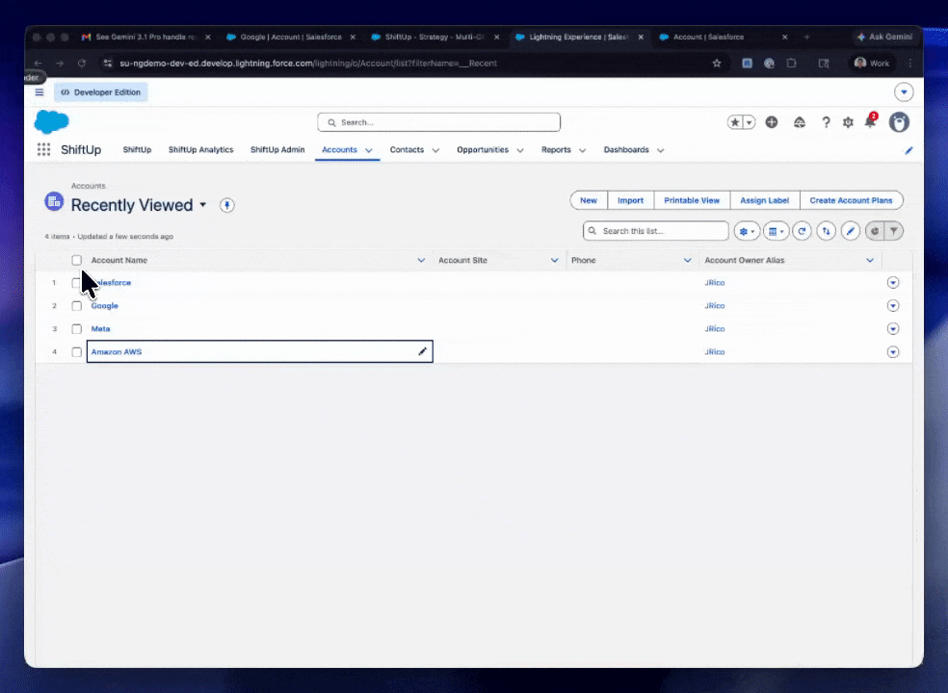Click the edit navigation pencil icon
This screenshot has height=693, width=948.
click(x=908, y=150)
